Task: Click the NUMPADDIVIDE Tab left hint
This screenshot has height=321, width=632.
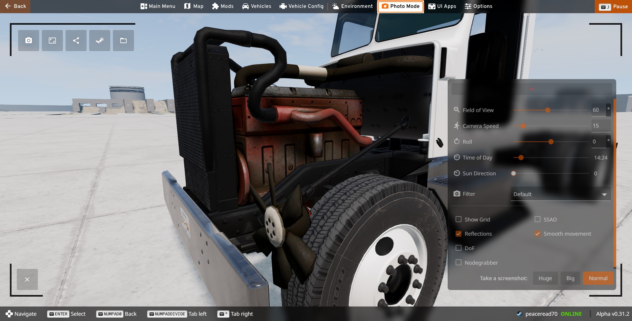Action: (177, 314)
